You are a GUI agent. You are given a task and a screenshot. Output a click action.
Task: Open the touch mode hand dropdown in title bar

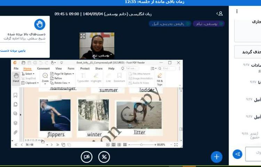pyautogui.click(x=53, y=63)
